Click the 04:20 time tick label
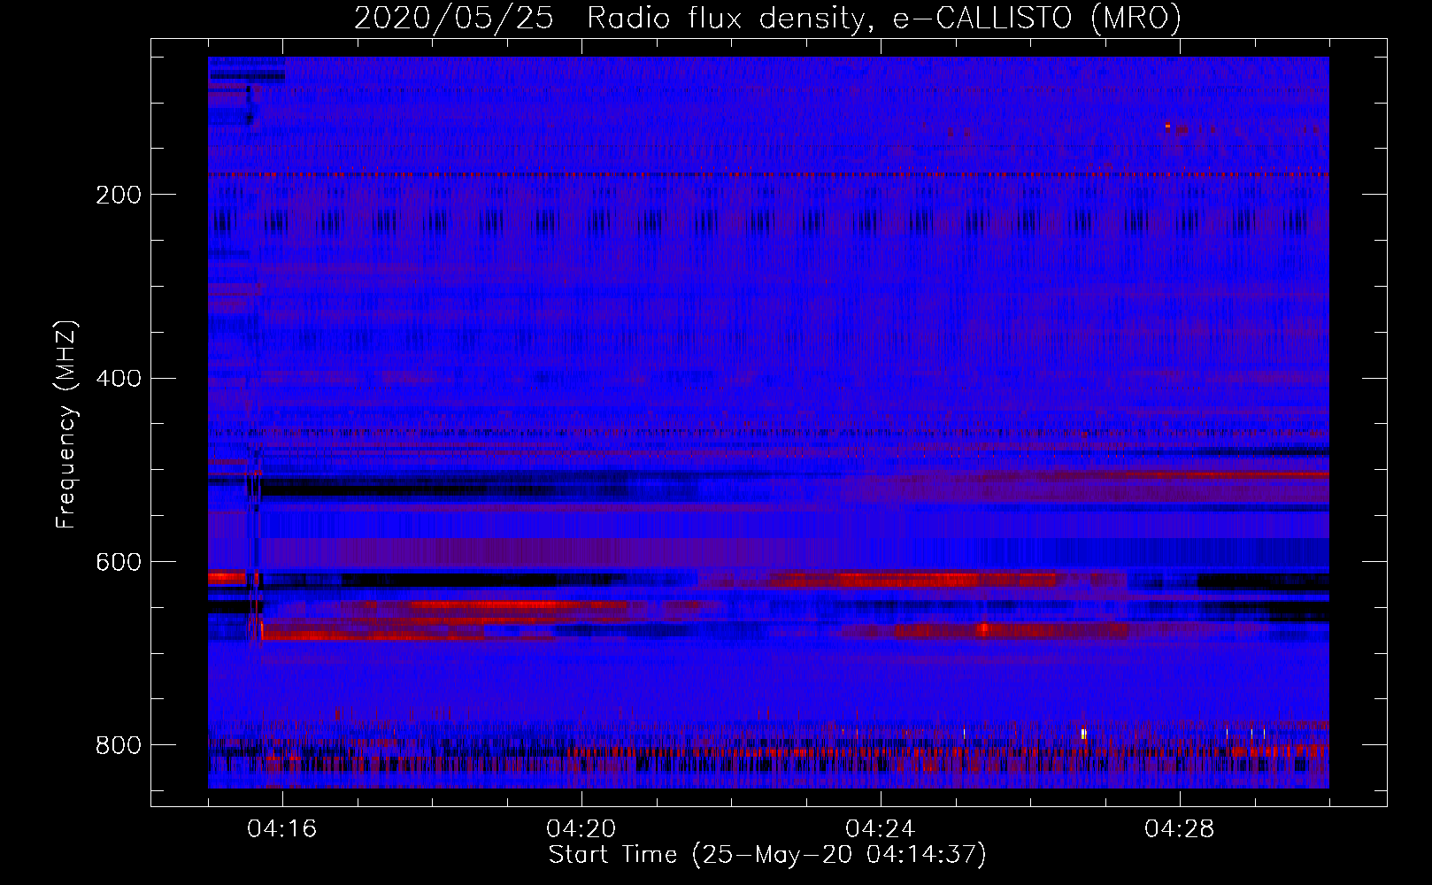 point(581,829)
